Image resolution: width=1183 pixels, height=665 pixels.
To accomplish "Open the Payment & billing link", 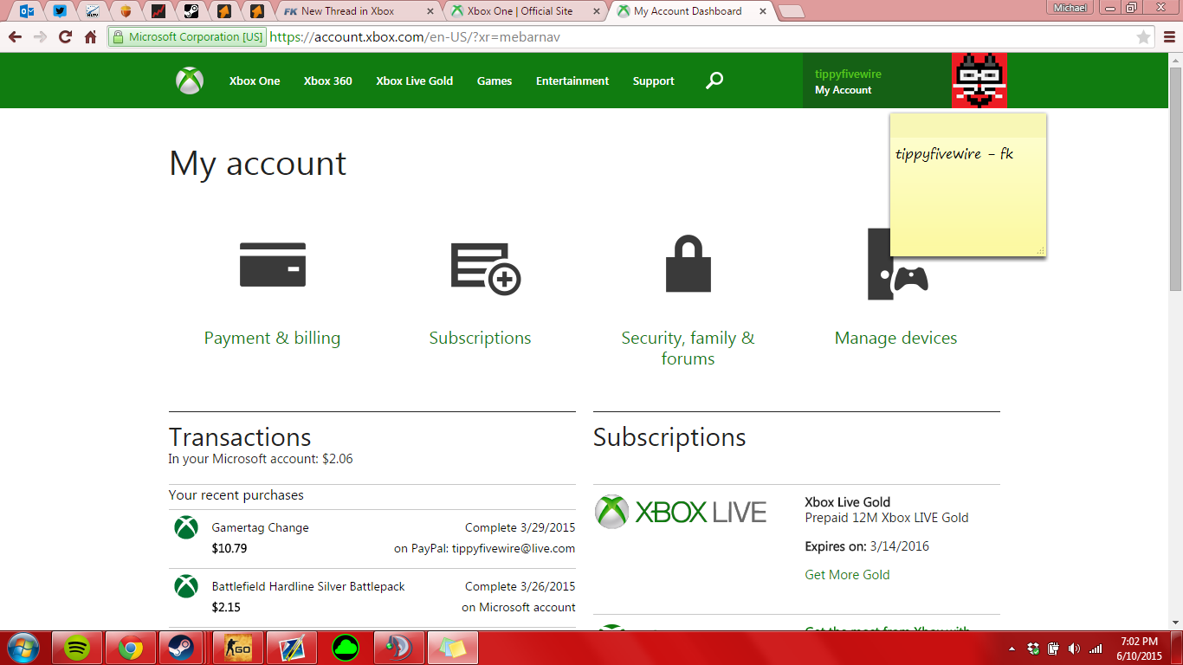I will coord(272,338).
